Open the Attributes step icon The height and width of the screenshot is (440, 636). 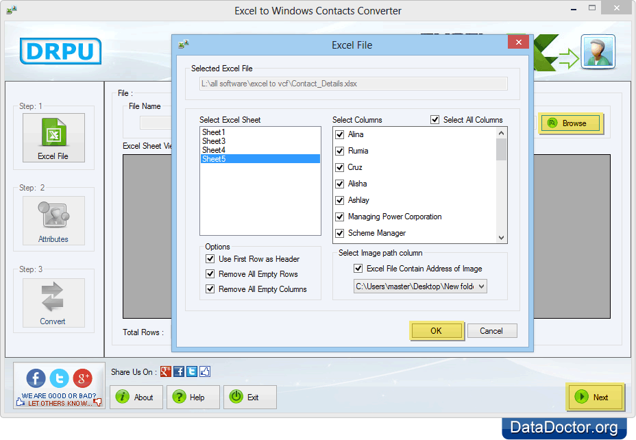53,220
